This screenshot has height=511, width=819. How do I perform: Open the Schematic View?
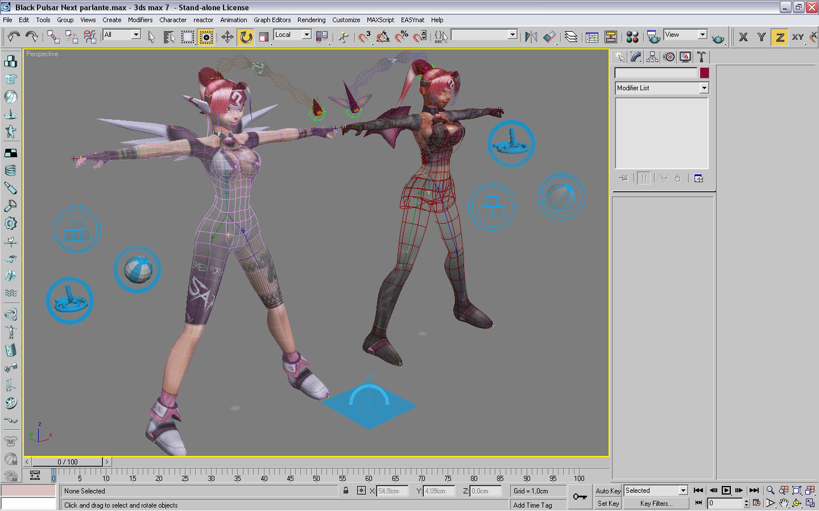[x=611, y=37]
